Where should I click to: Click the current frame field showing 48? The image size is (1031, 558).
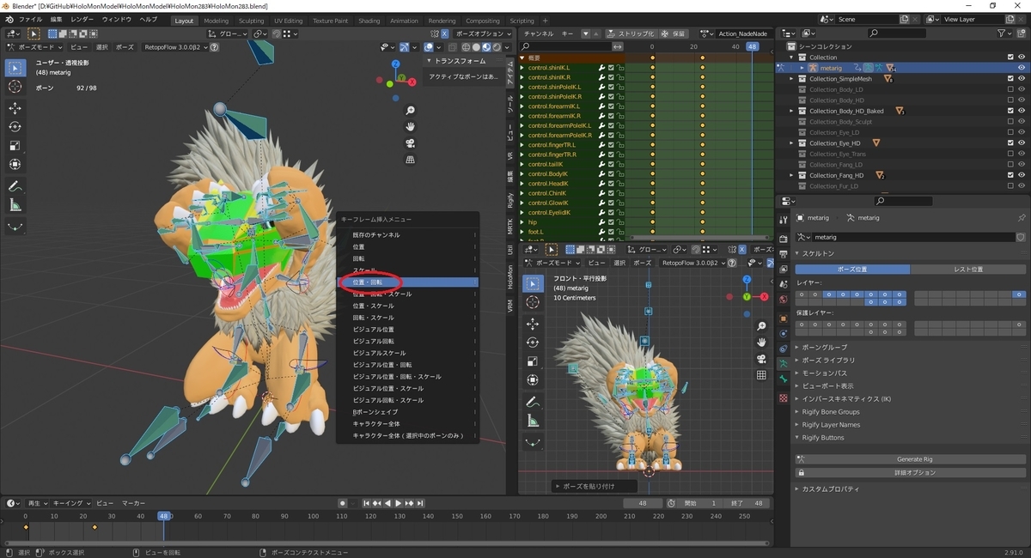tap(644, 503)
